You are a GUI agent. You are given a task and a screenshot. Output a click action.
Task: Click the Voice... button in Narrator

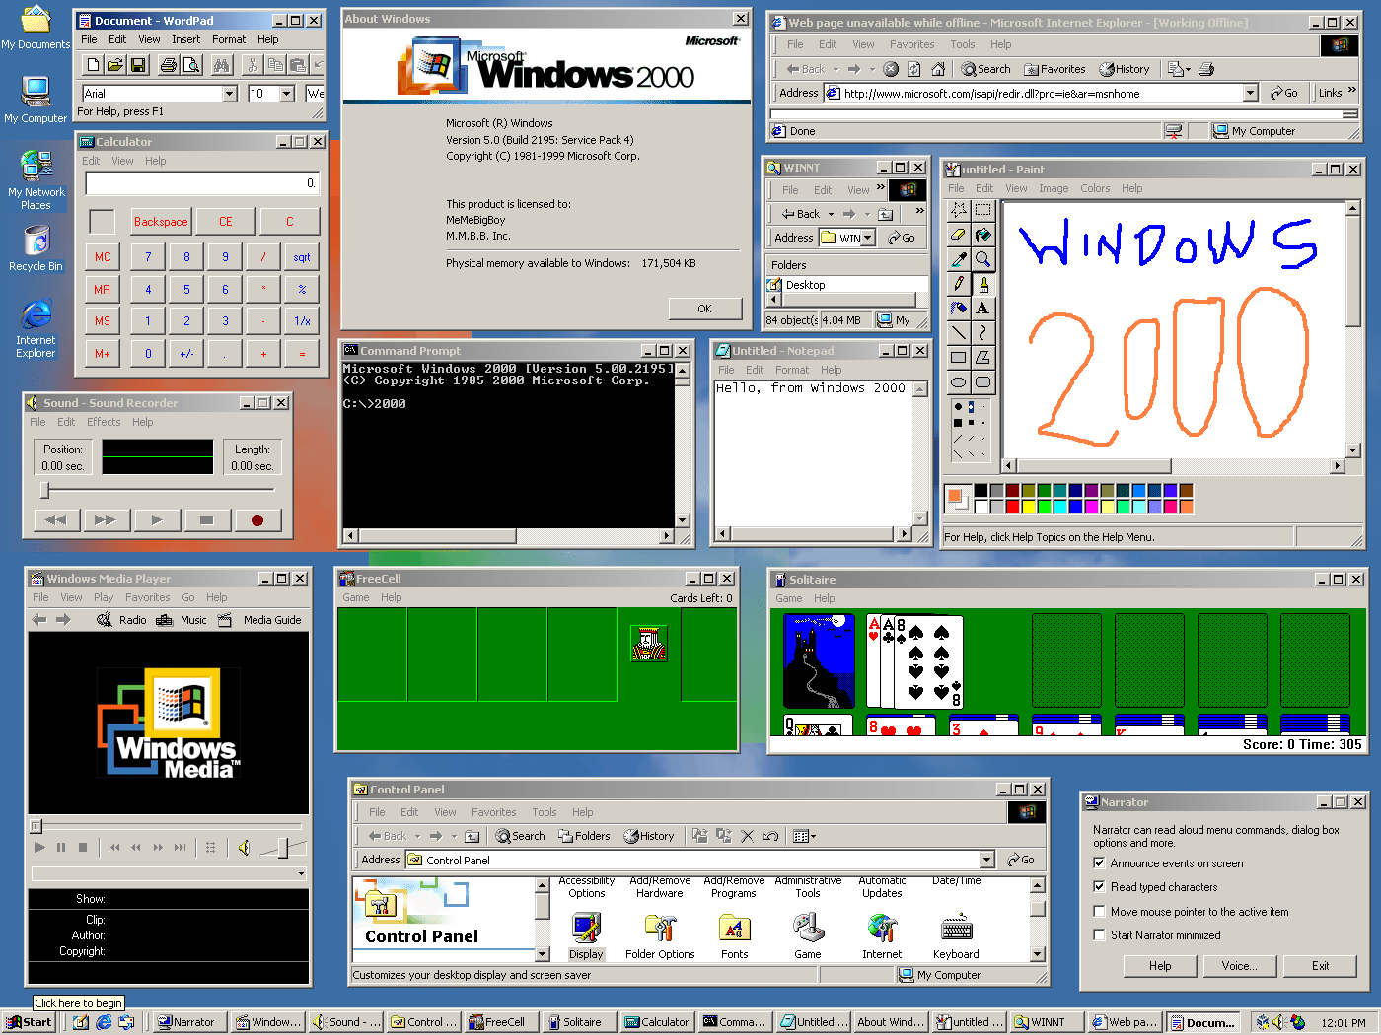pyautogui.click(x=1239, y=966)
